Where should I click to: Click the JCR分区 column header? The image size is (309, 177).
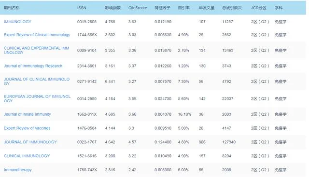[259, 8]
